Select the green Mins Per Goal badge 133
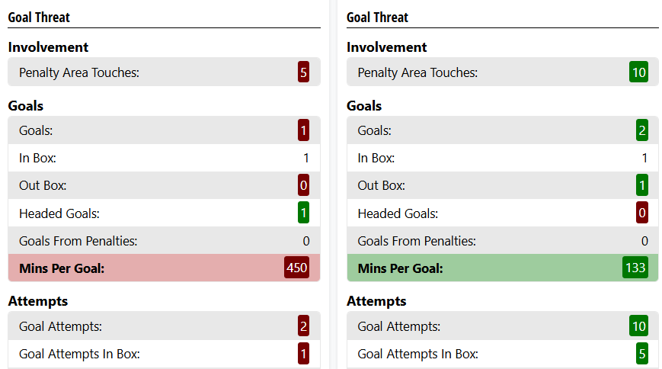Viewport: 662px width, 369px height. [635, 268]
